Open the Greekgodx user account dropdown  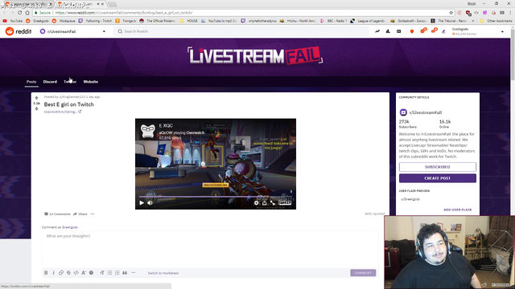(502, 32)
